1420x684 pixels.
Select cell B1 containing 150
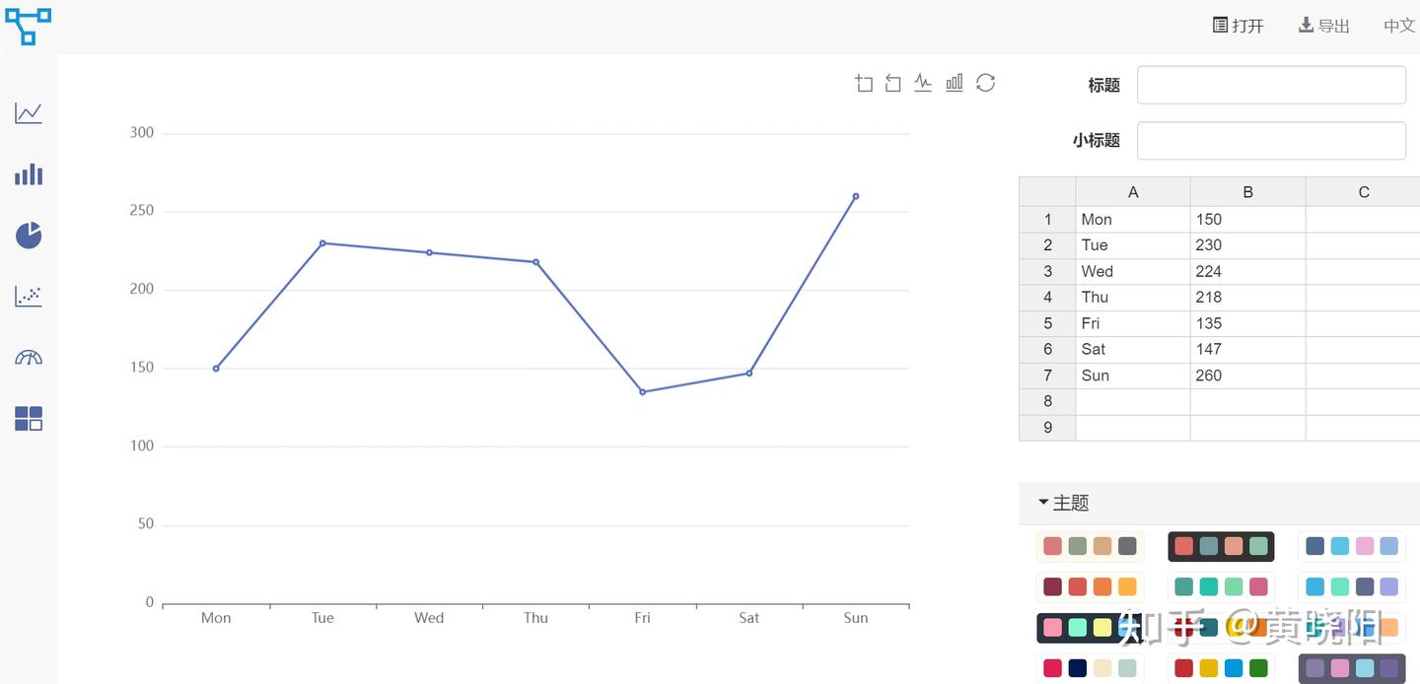[x=1247, y=220]
